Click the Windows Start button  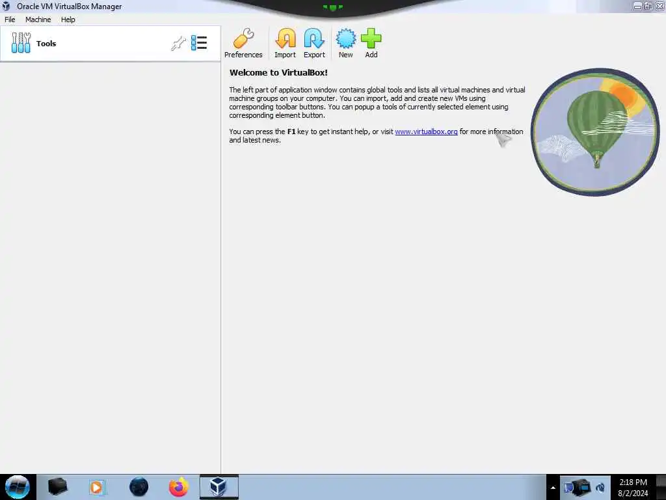[x=18, y=487]
